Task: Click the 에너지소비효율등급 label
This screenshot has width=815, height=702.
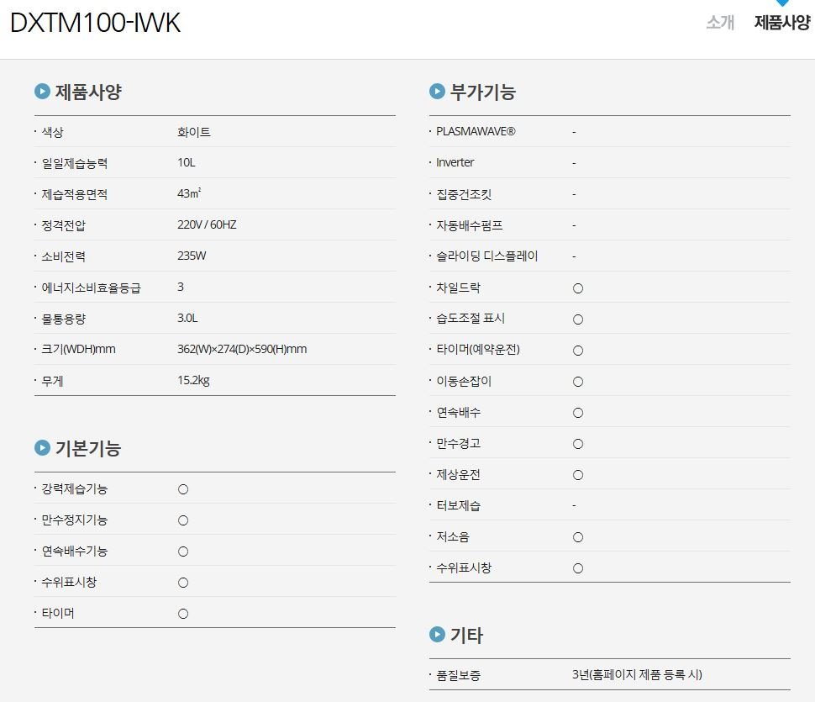Action: [x=92, y=288]
